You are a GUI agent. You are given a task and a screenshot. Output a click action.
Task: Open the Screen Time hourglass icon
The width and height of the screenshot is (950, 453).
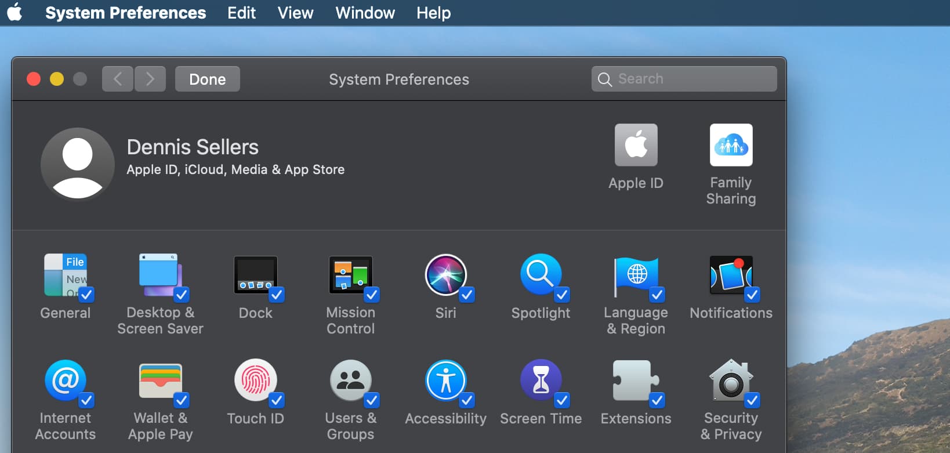point(540,380)
